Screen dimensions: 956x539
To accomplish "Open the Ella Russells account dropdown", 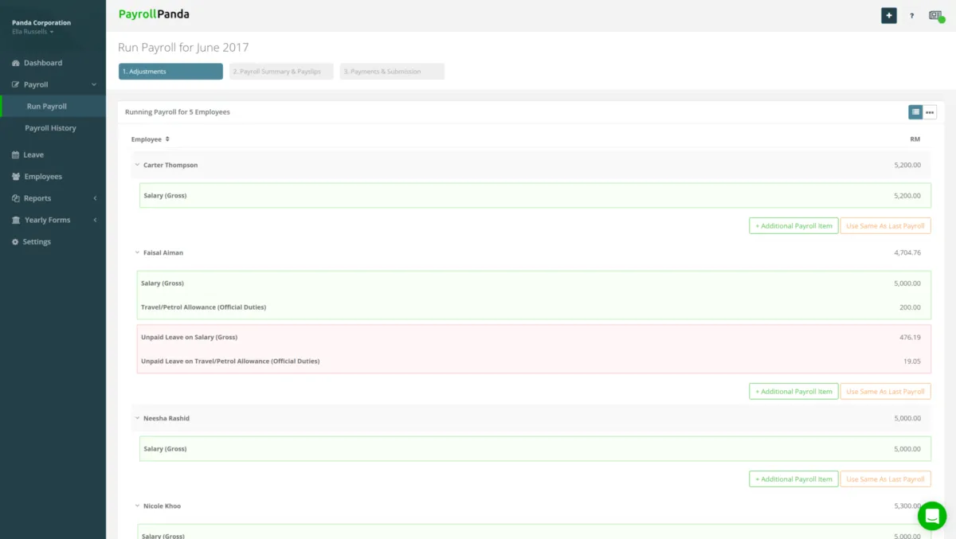I will coord(32,32).
